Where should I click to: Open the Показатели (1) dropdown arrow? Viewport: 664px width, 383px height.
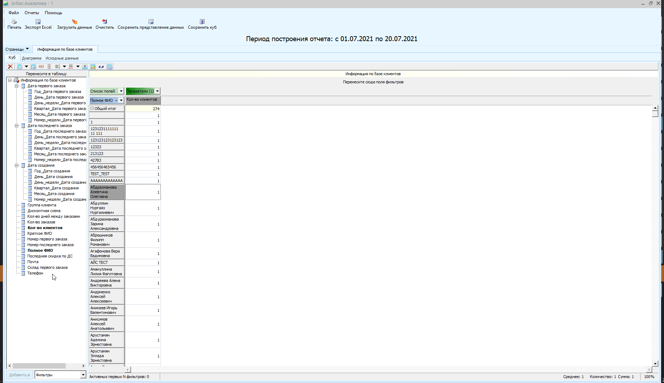[157, 91]
